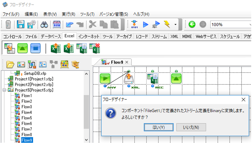This screenshot has width=252, height=143.
Task: Click the Save with comment icon
Action: 31,24
